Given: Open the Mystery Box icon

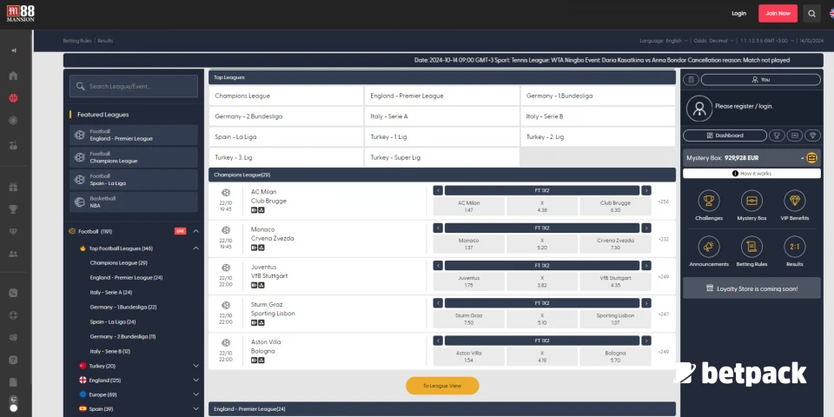Looking at the screenshot, I should [x=751, y=201].
